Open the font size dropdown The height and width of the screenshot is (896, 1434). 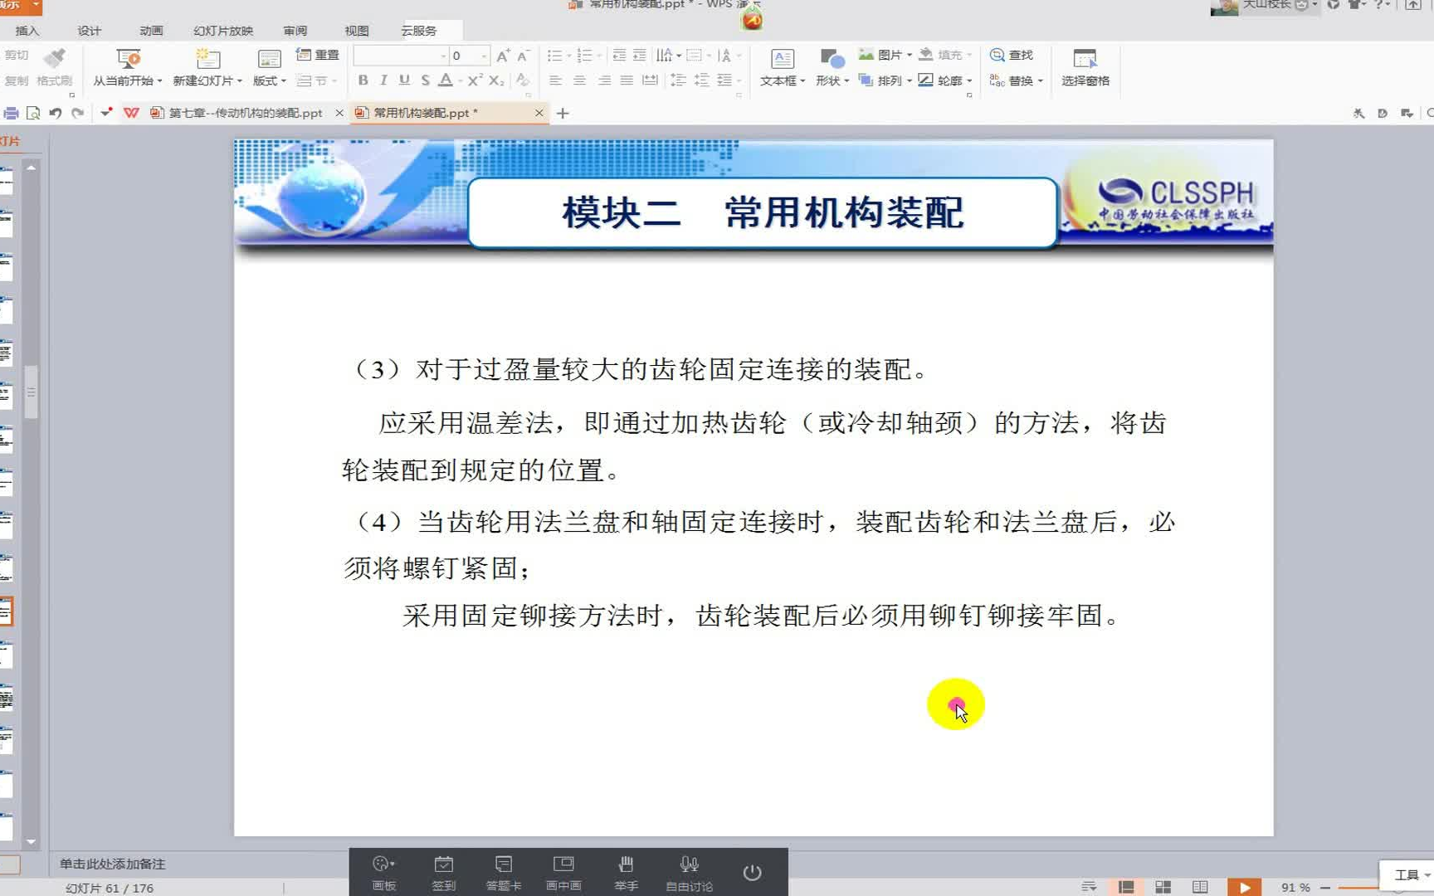[x=484, y=56]
